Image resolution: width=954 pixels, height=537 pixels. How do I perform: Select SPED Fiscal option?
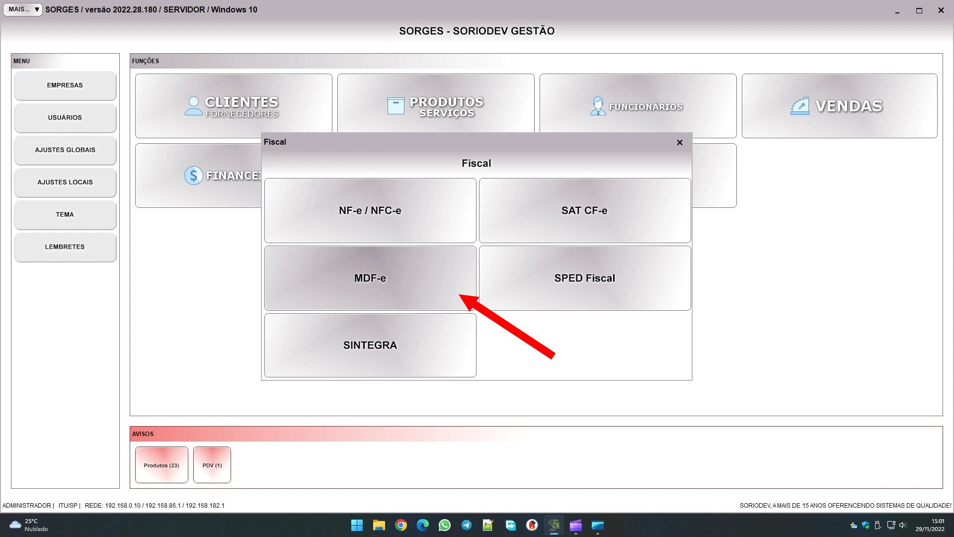tap(585, 278)
